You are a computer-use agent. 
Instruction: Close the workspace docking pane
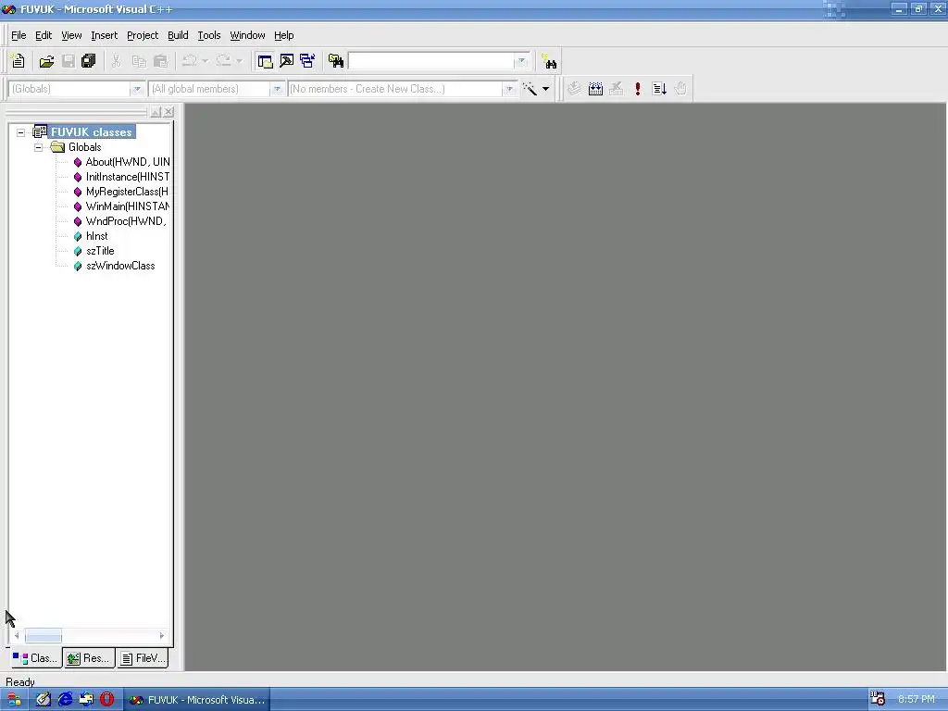pos(168,112)
